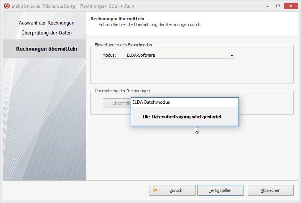Screen dimensions: 301x203
Task: Click the partially hidden Übermitteln button
Action: coord(117,103)
